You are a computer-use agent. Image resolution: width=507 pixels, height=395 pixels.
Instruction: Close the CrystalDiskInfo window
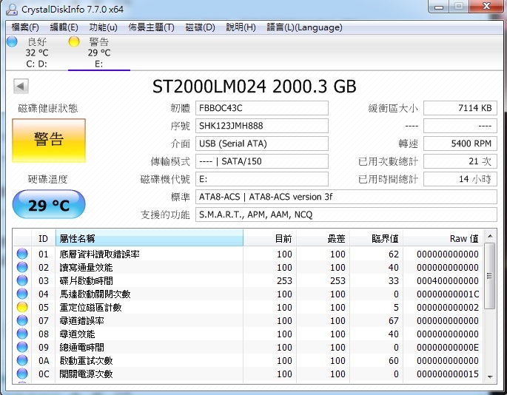tap(486, 7)
